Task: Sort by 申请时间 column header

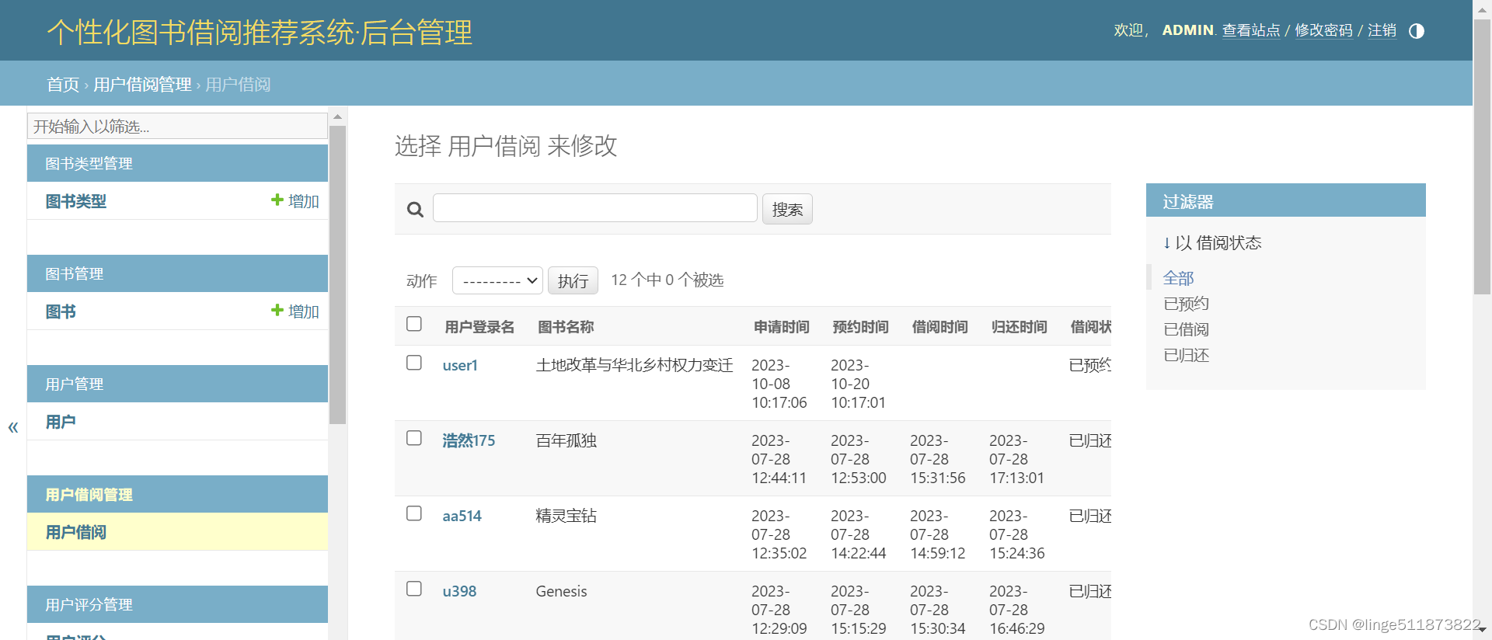Action: point(782,327)
